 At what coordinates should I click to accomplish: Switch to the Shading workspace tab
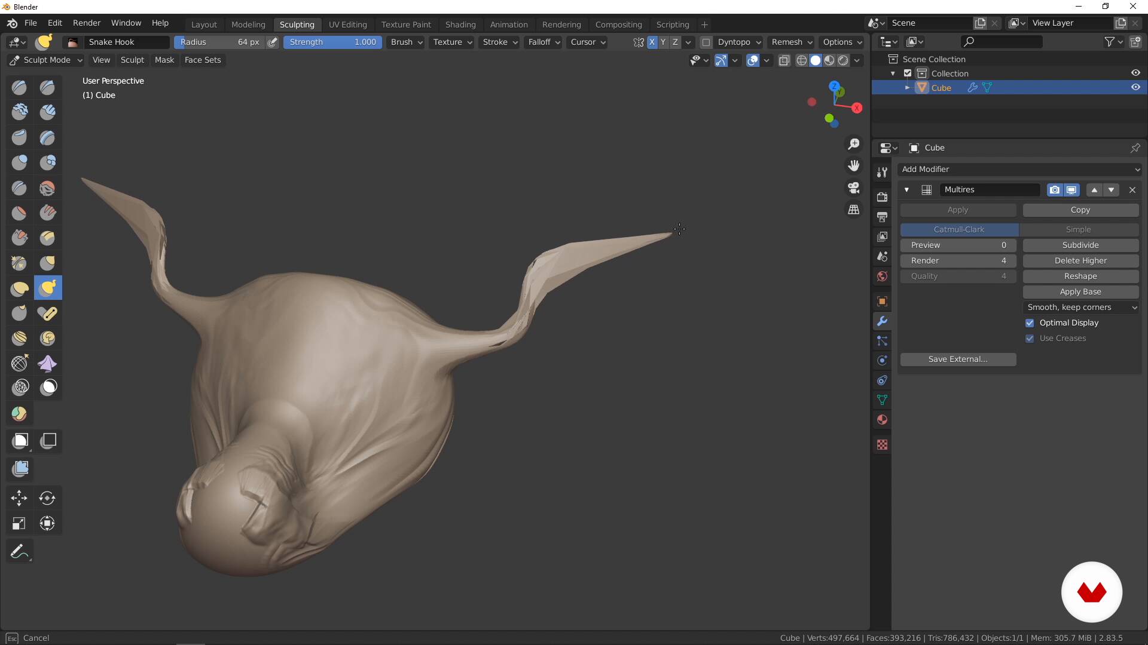[x=460, y=24]
